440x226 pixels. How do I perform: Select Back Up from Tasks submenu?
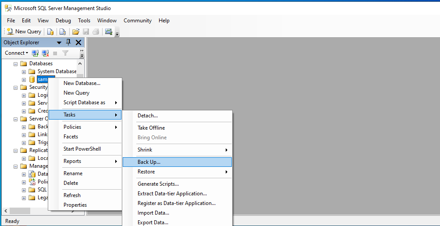click(177, 162)
